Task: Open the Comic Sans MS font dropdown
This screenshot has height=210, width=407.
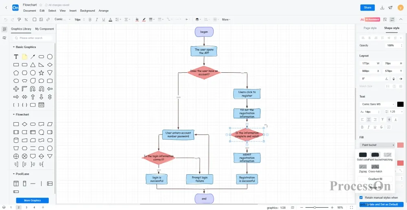Action: pyautogui.click(x=377, y=104)
